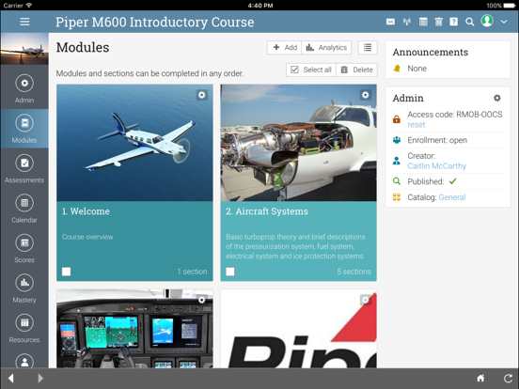This screenshot has height=389, width=519.
Task: Reload page with bottom refresh icon
Action: tap(508, 378)
